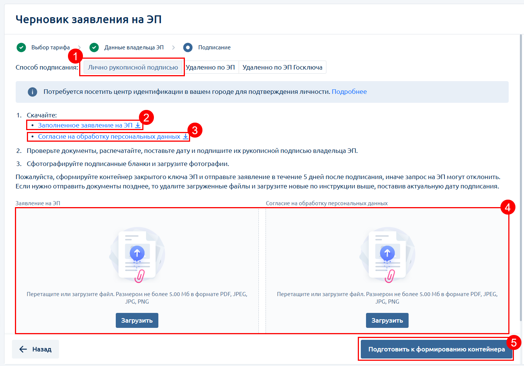Click download arrow next to Согласие на обработку
The width and height of the screenshot is (524, 366).
click(x=186, y=136)
